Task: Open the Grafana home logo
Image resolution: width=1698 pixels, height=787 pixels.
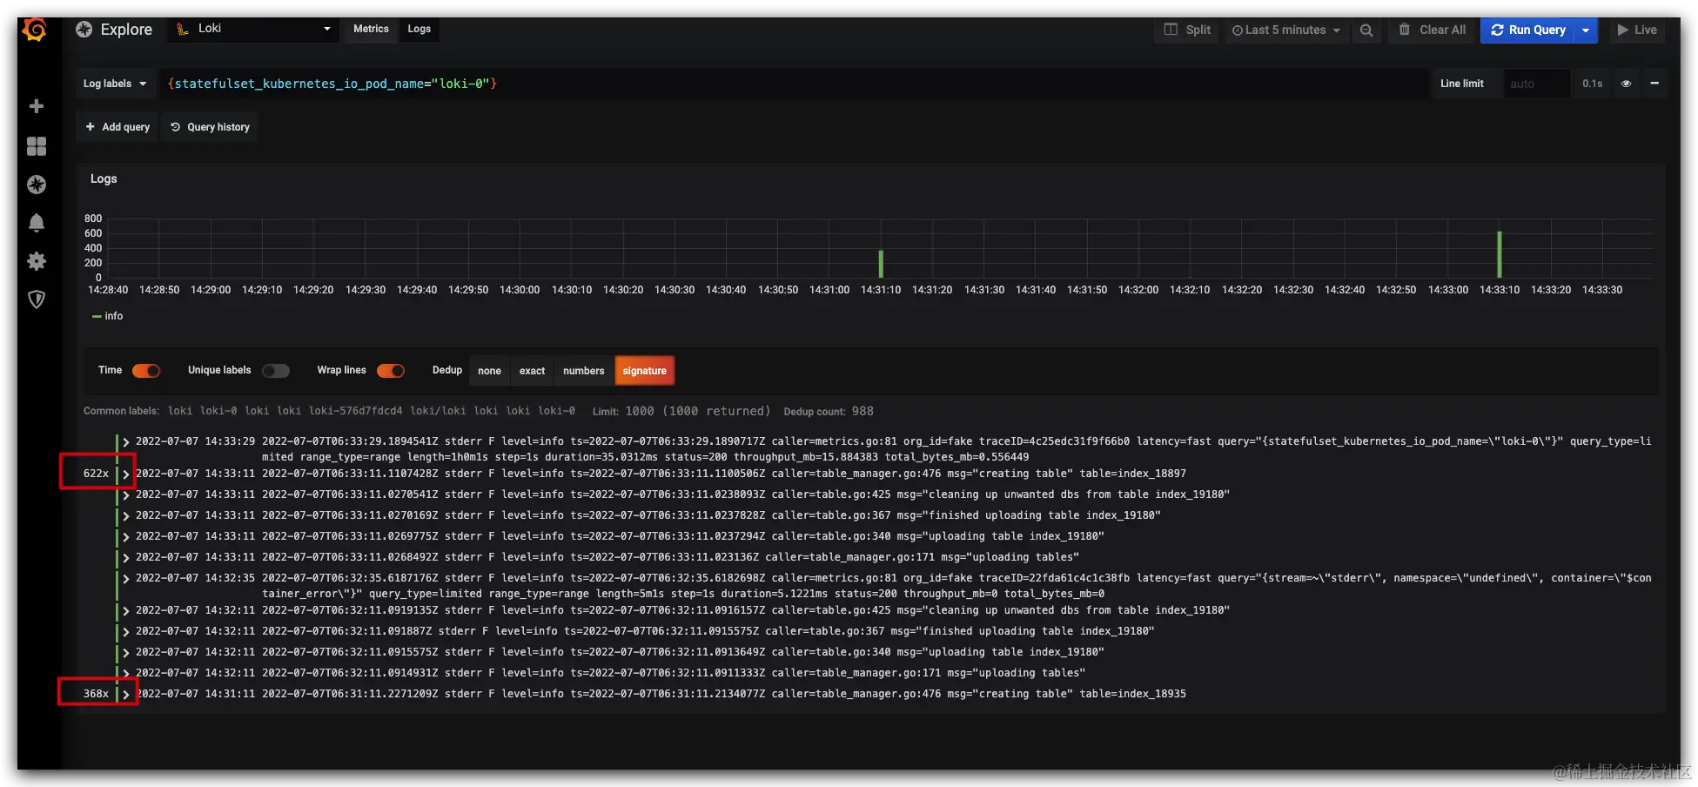Action: coord(35,30)
